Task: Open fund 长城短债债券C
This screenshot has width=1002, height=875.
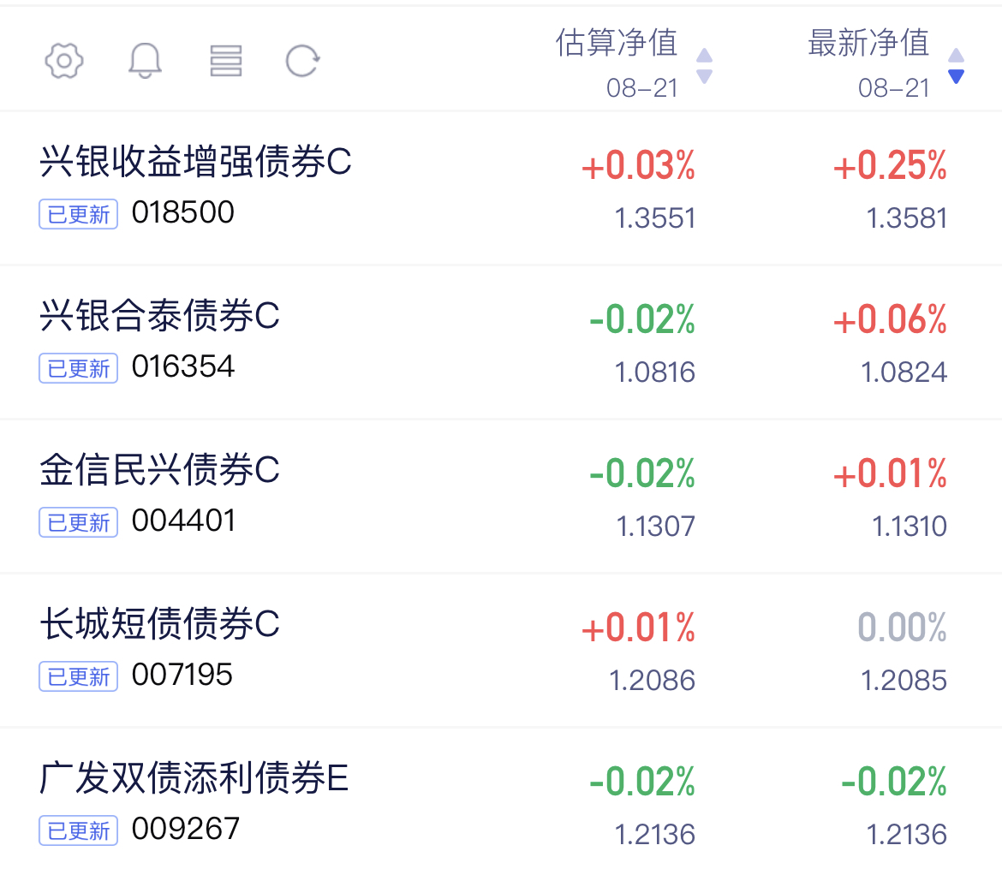Action: [x=160, y=623]
